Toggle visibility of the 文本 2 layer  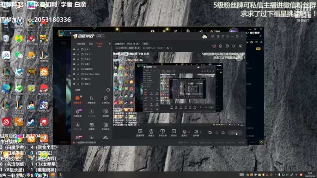point(74,84)
